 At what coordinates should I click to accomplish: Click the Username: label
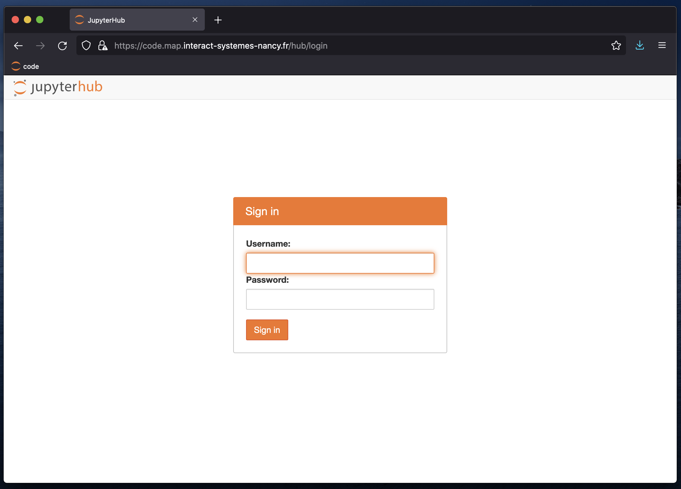(268, 244)
